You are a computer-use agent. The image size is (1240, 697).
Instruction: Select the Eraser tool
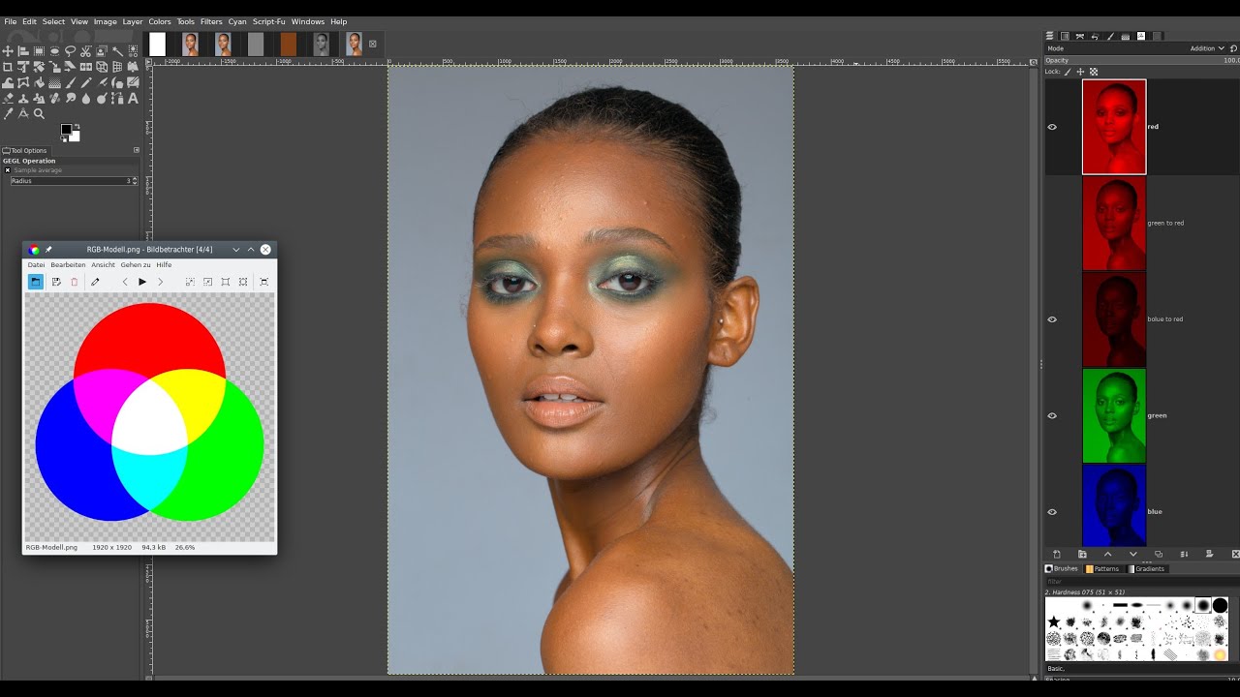(x=8, y=98)
